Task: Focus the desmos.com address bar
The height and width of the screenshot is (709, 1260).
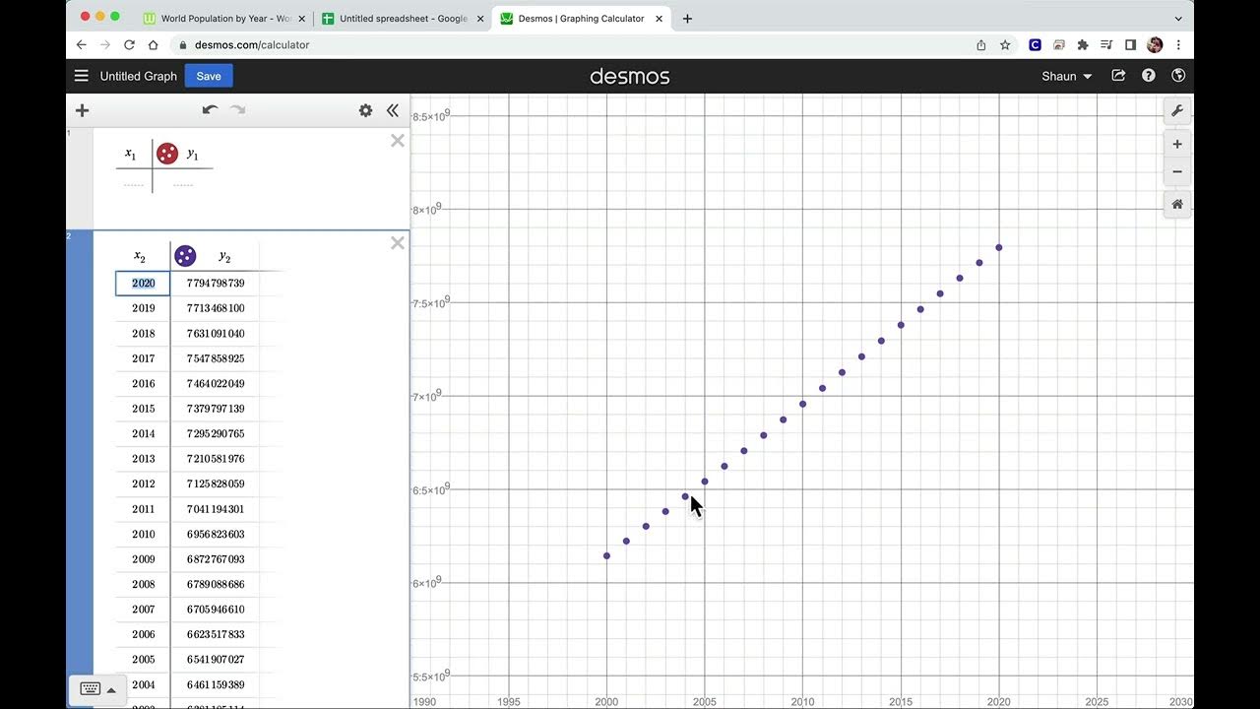Action: 571,44
